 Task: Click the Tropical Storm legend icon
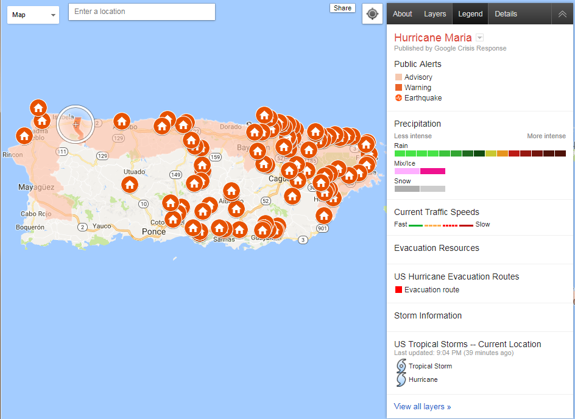[x=401, y=366]
